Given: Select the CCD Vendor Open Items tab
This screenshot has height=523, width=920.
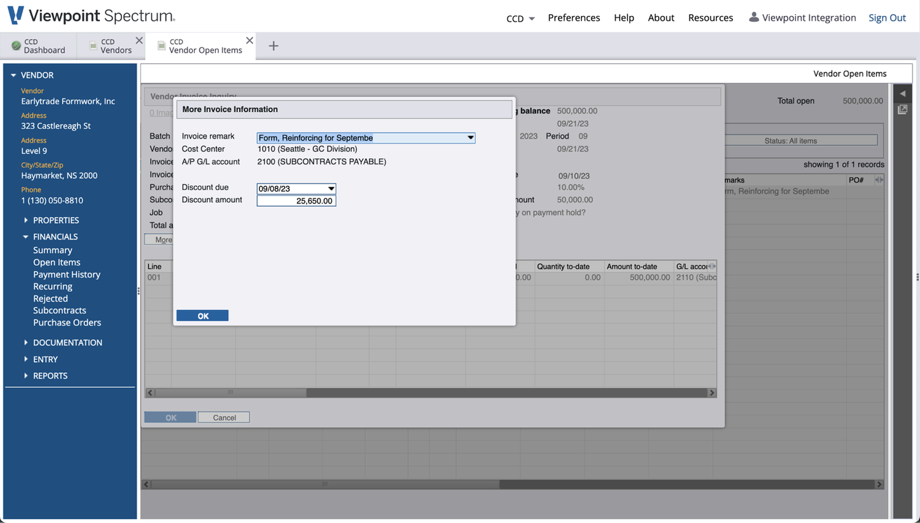Looking at the screenshot, I should click(201, 46).
